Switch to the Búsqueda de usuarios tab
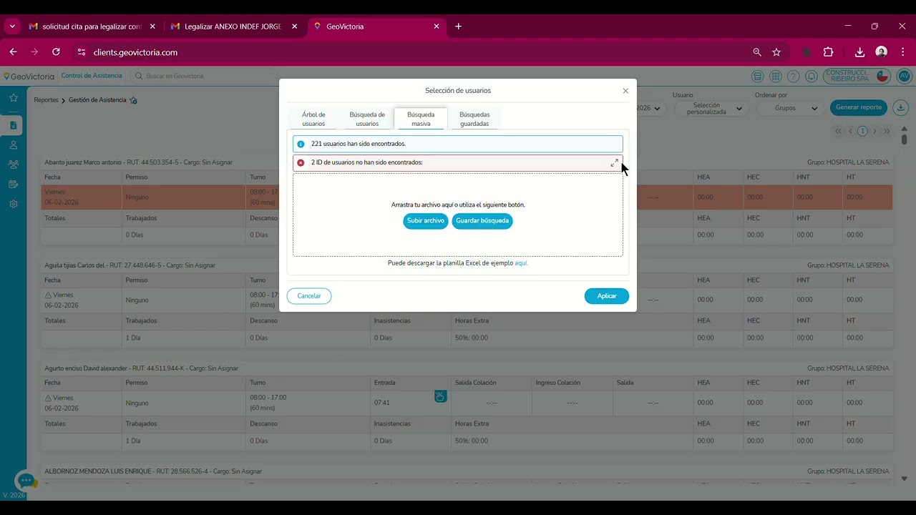 click(x=367, y=119)
